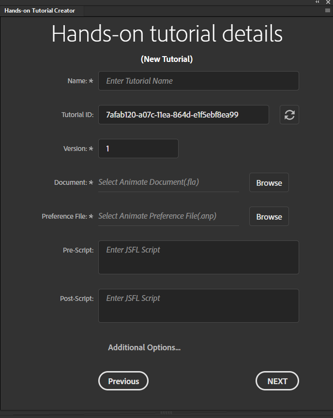Click inside the Pre-Script text area
The image size is (333, 418).
(x=198, y=257)
